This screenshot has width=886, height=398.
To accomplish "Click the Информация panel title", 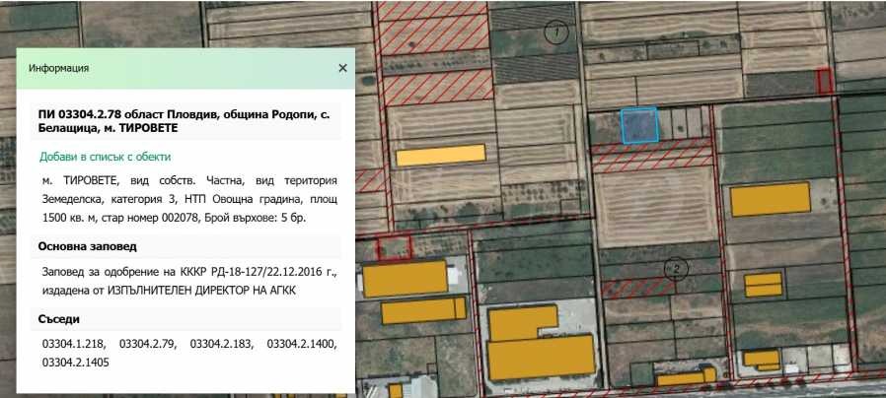I will point(59,68).
